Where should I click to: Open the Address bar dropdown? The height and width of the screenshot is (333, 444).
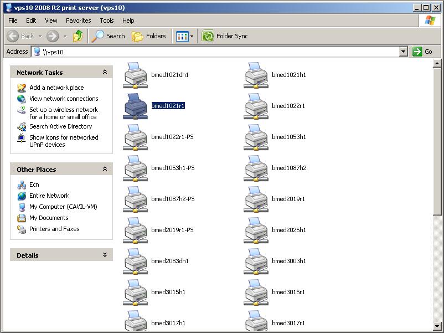[x=404, y=52]
